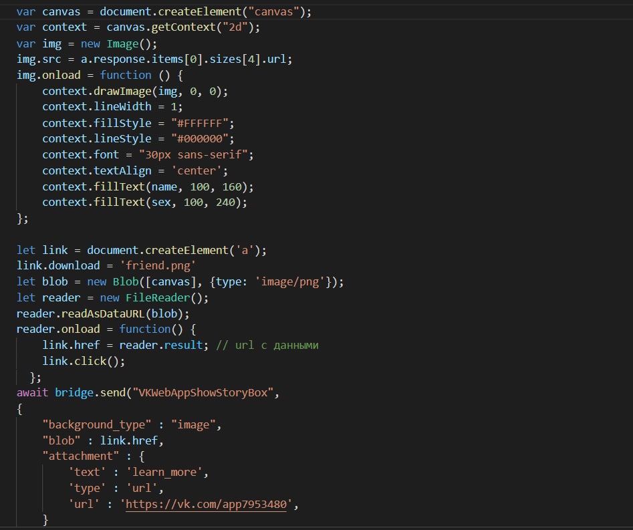This screenshot has height=530, width=633.
Task: Click the '"attachment"' key
Action: pyautogui.click(x=81, y=456)
